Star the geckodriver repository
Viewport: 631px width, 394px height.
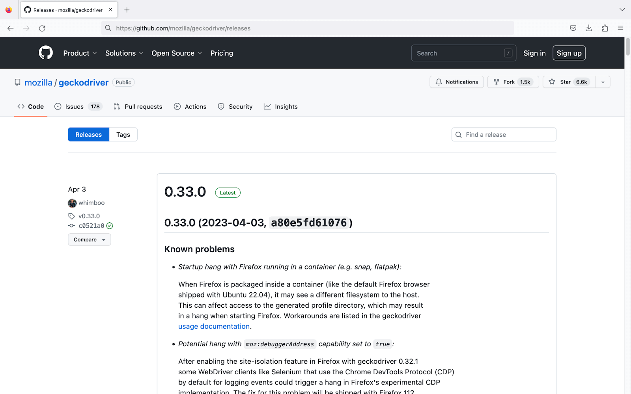tap(569, 82)
